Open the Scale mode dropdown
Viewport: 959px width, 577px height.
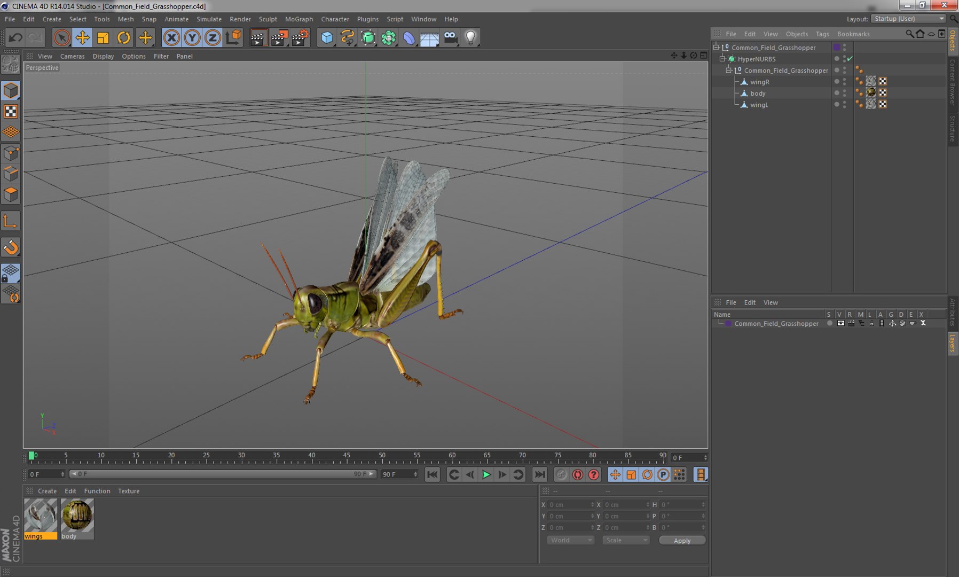pos(626,540)
